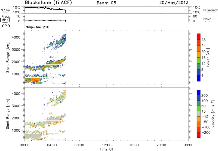Click the date 20/May/2013
Image resolution: width=218 pixels, height=151 pixels.
coord(174,3)
